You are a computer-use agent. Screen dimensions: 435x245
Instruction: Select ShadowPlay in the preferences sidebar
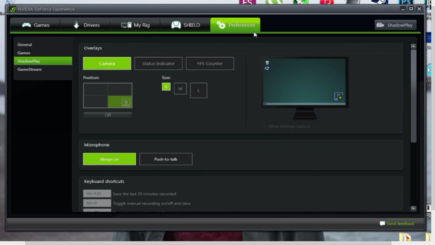43,61
